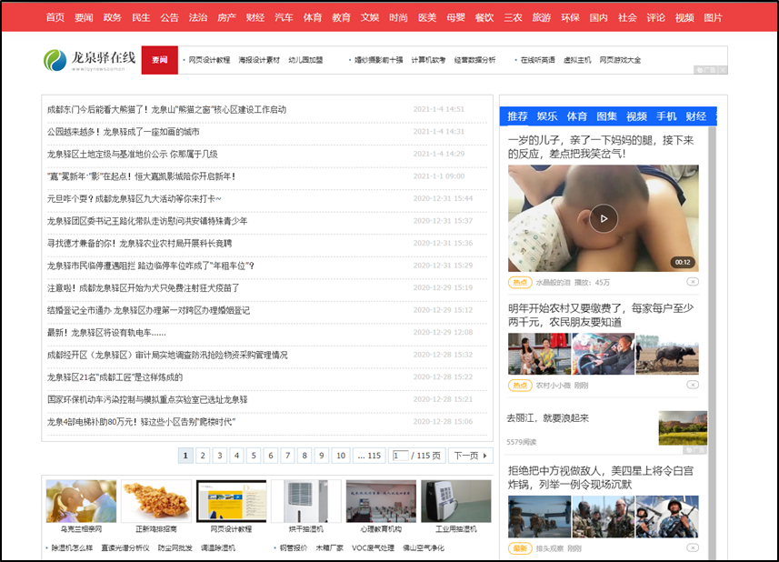
Task: Open the 元旦咋个耍 nine activities article
Action: [x=135, y=199]
